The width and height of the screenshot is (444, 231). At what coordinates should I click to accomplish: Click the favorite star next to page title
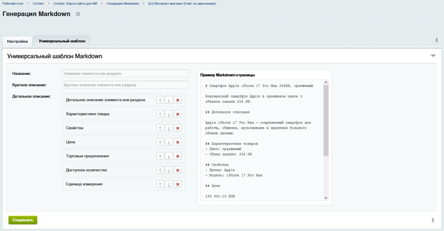(78, 14)
